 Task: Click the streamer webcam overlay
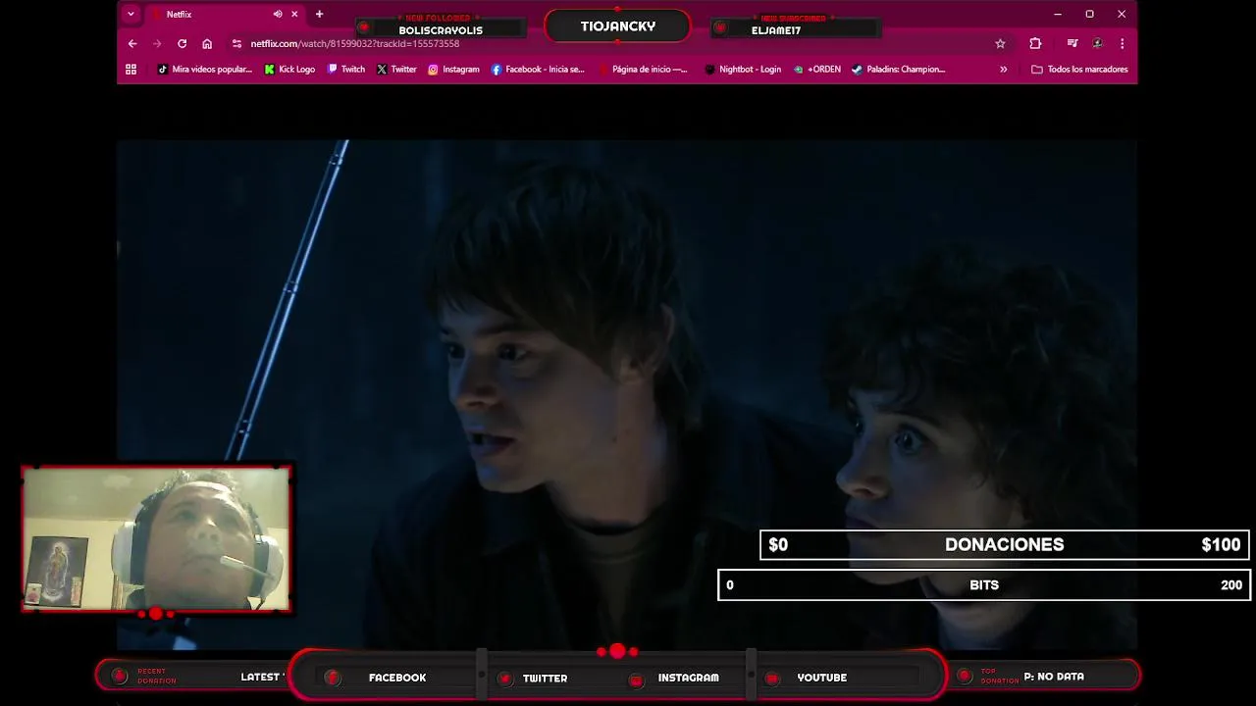point(156,539)
